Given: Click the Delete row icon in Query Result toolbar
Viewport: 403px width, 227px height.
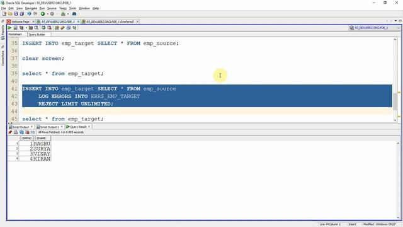Looking at the screenshot, I should point(27,132).
